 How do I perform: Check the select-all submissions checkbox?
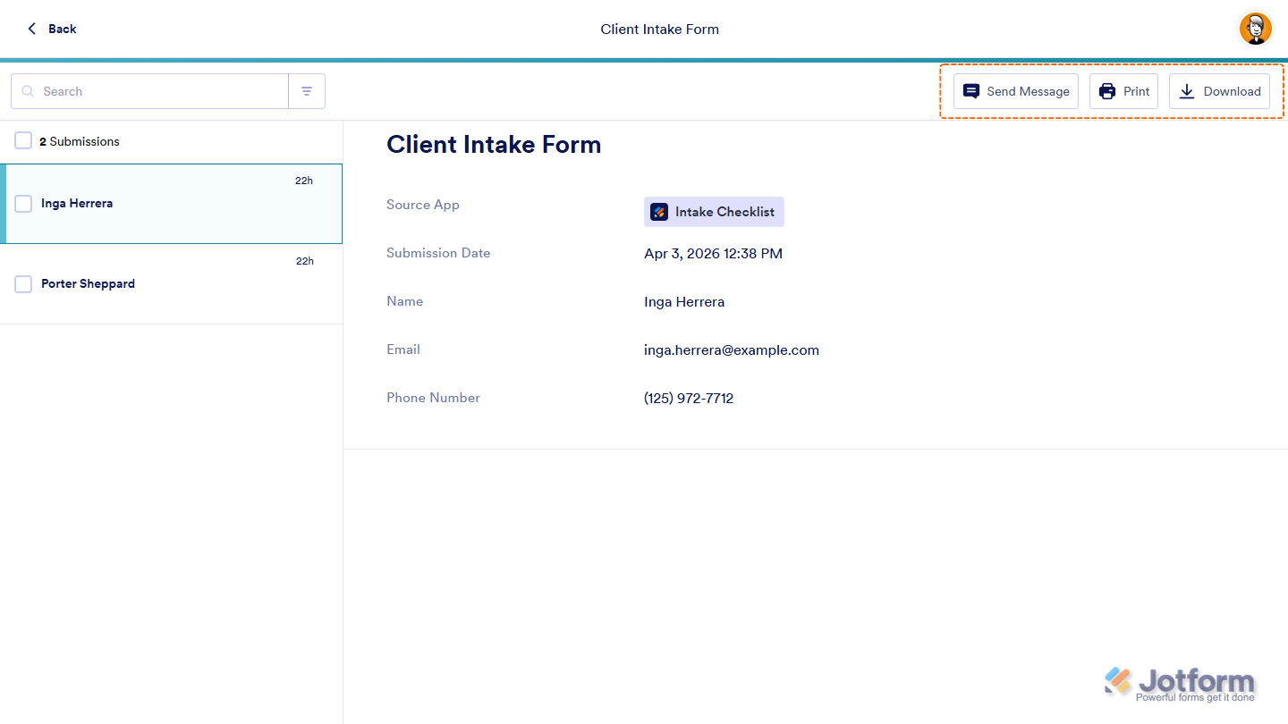click(23, 139)
